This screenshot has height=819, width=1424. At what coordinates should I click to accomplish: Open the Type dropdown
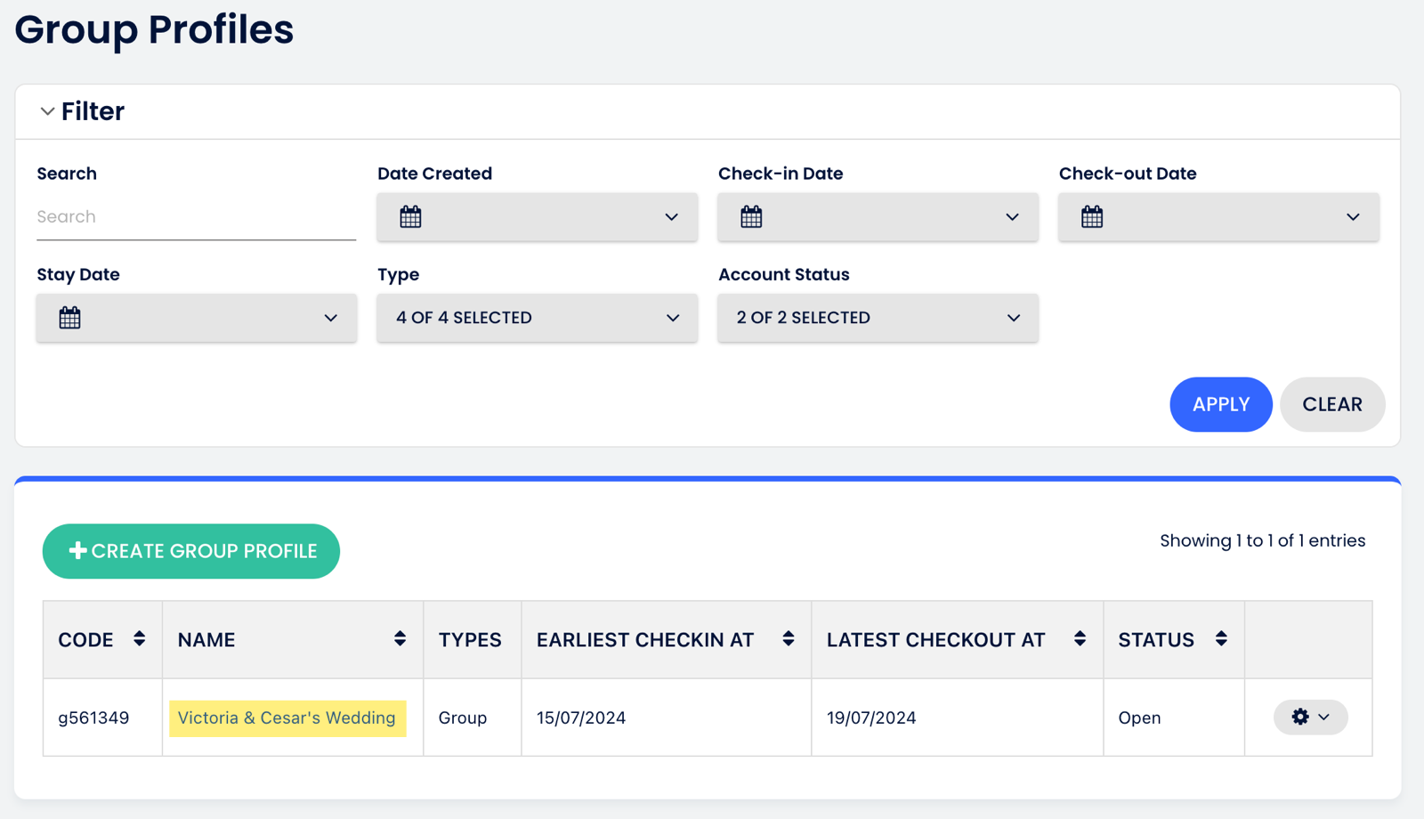click(537, 318)
